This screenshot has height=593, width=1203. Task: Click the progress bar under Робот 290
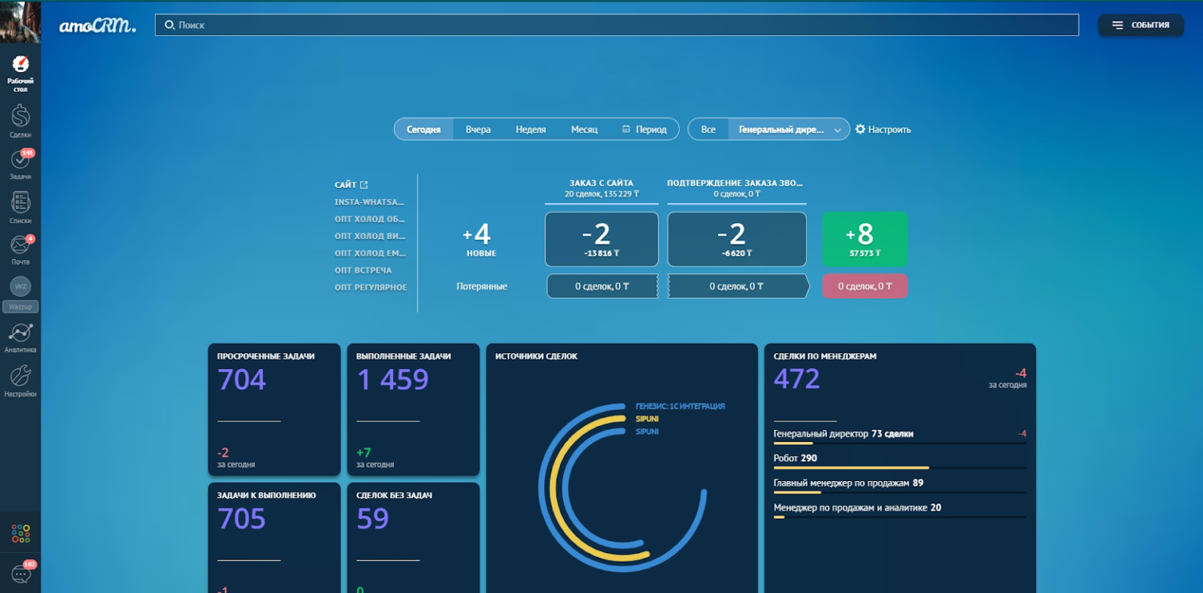(x=899, y=468)
